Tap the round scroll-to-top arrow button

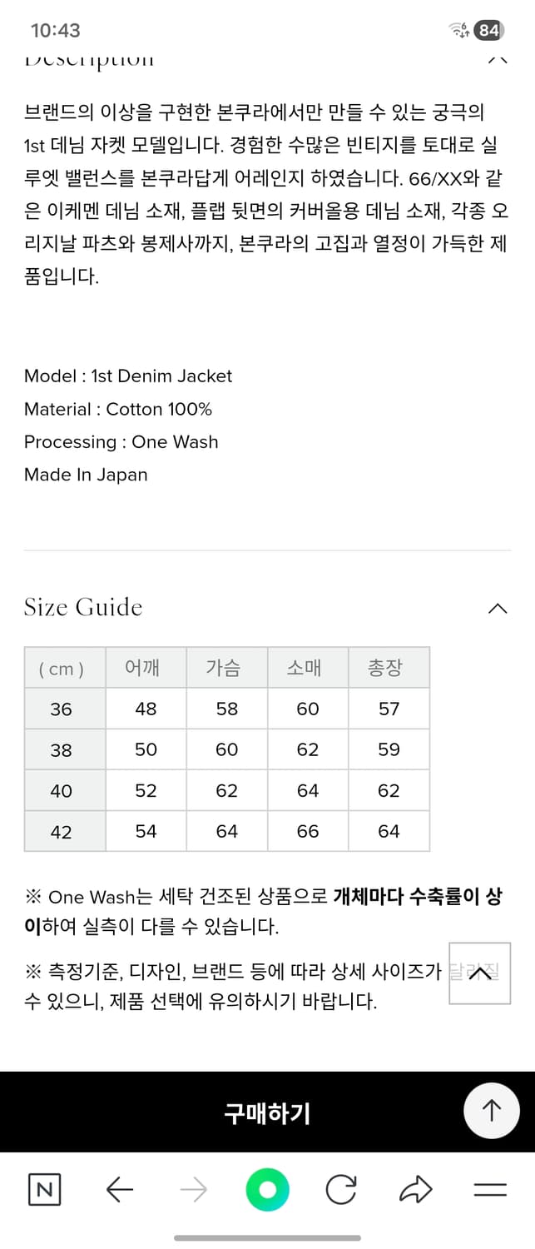(492, 1110)
